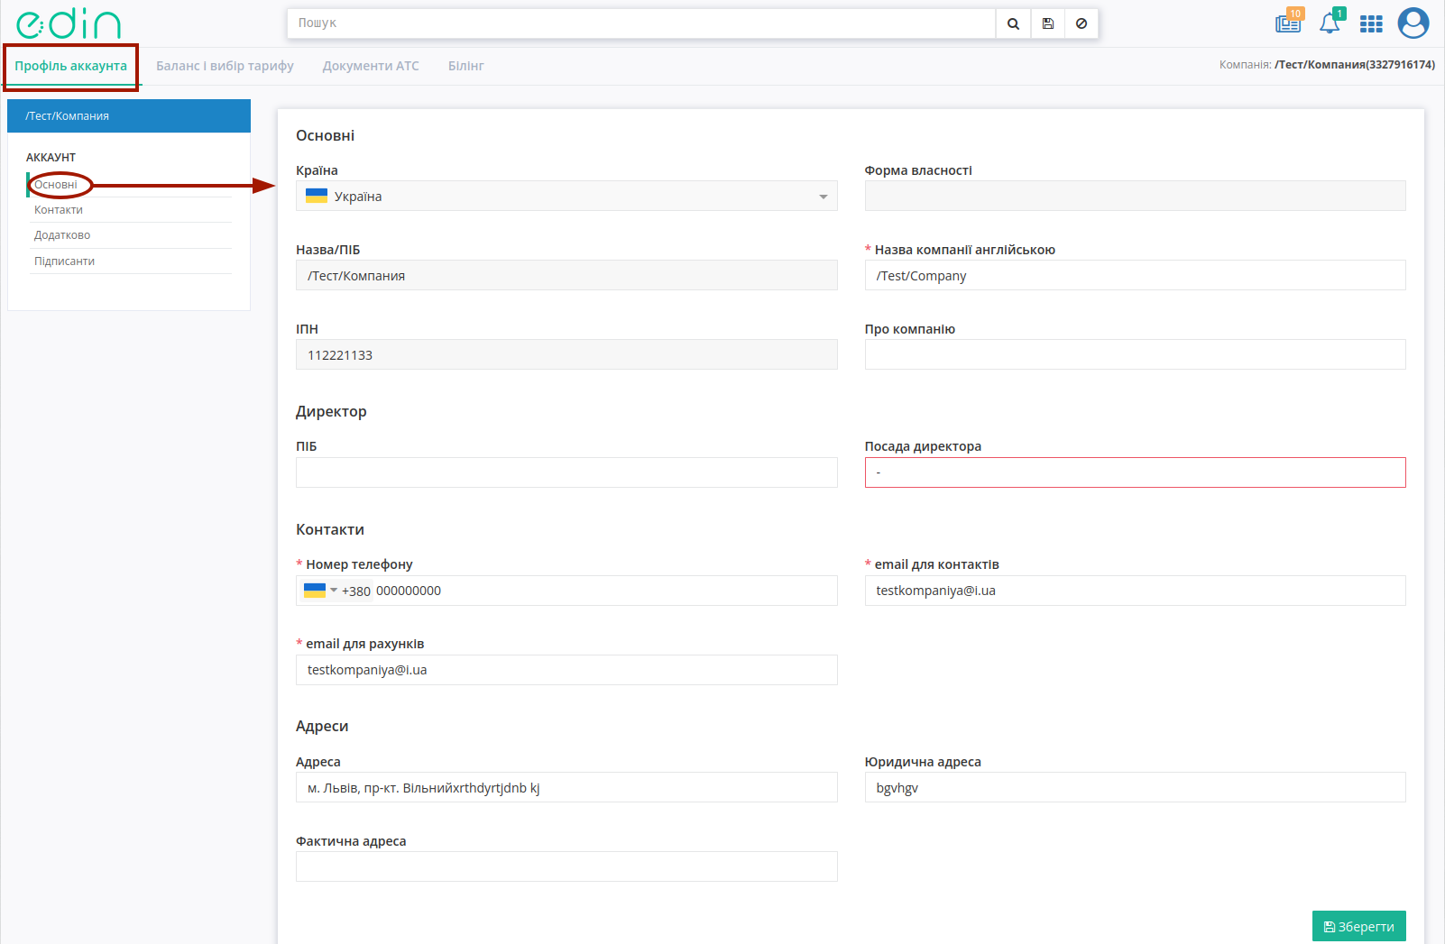Click the search magnifier icon

(1013, 23)
